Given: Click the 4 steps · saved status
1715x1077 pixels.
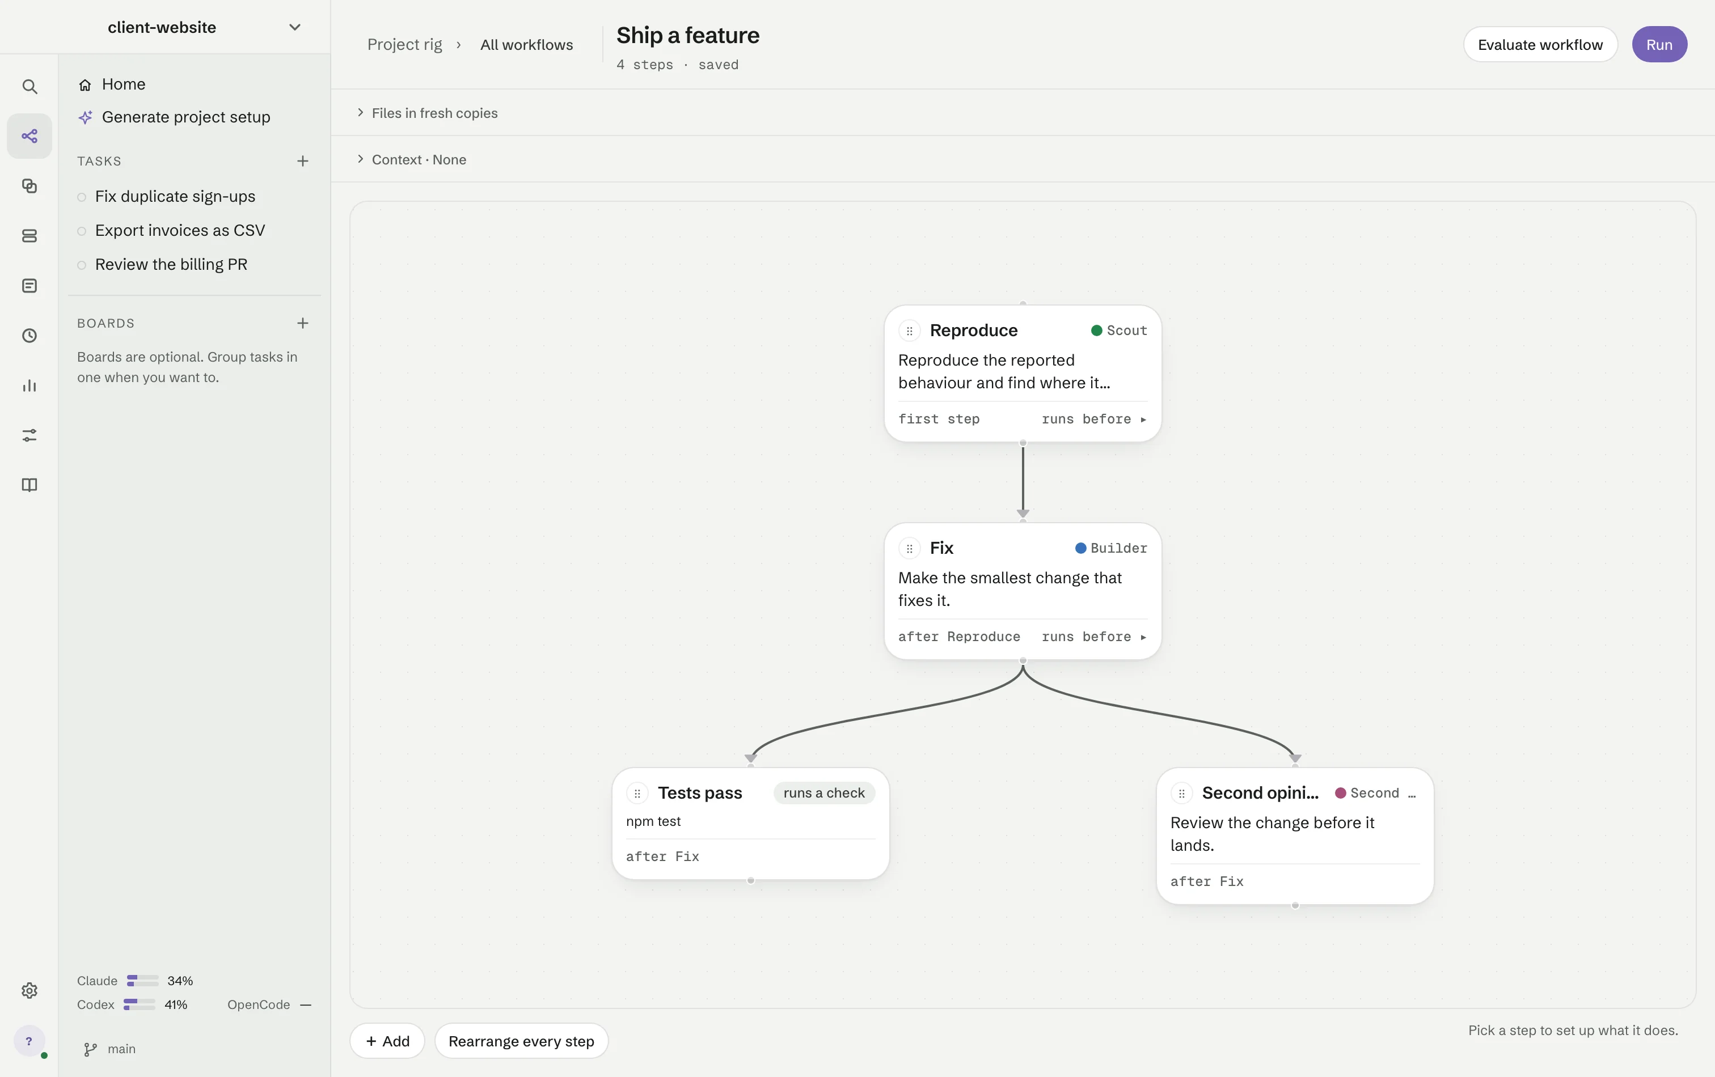Looking at the screenshot, I should pos(677,65).
